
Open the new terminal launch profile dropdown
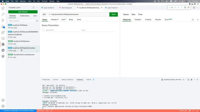(x=185, y=80)
